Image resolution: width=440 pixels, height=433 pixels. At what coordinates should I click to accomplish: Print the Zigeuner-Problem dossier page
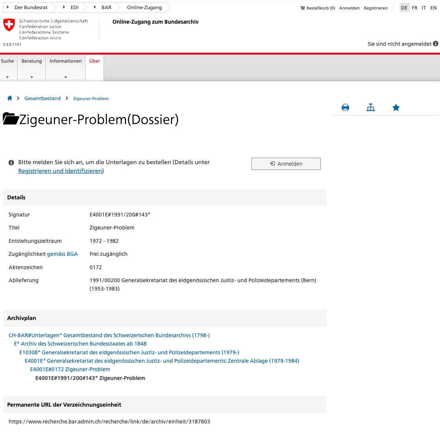[345, 107]
